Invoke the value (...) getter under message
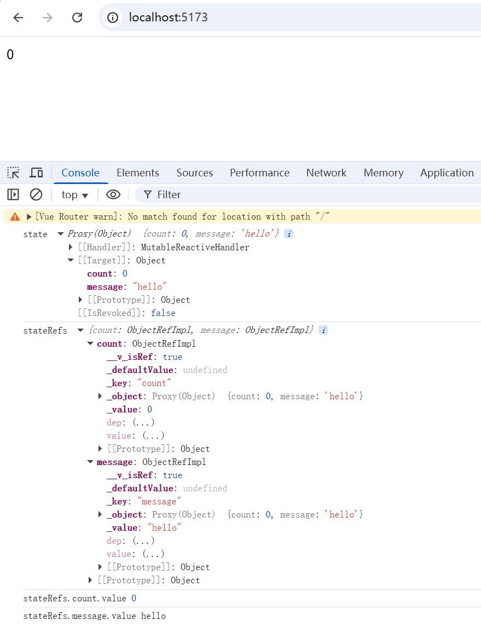Viewport: 481px width, 626px height. coord(154,554)
